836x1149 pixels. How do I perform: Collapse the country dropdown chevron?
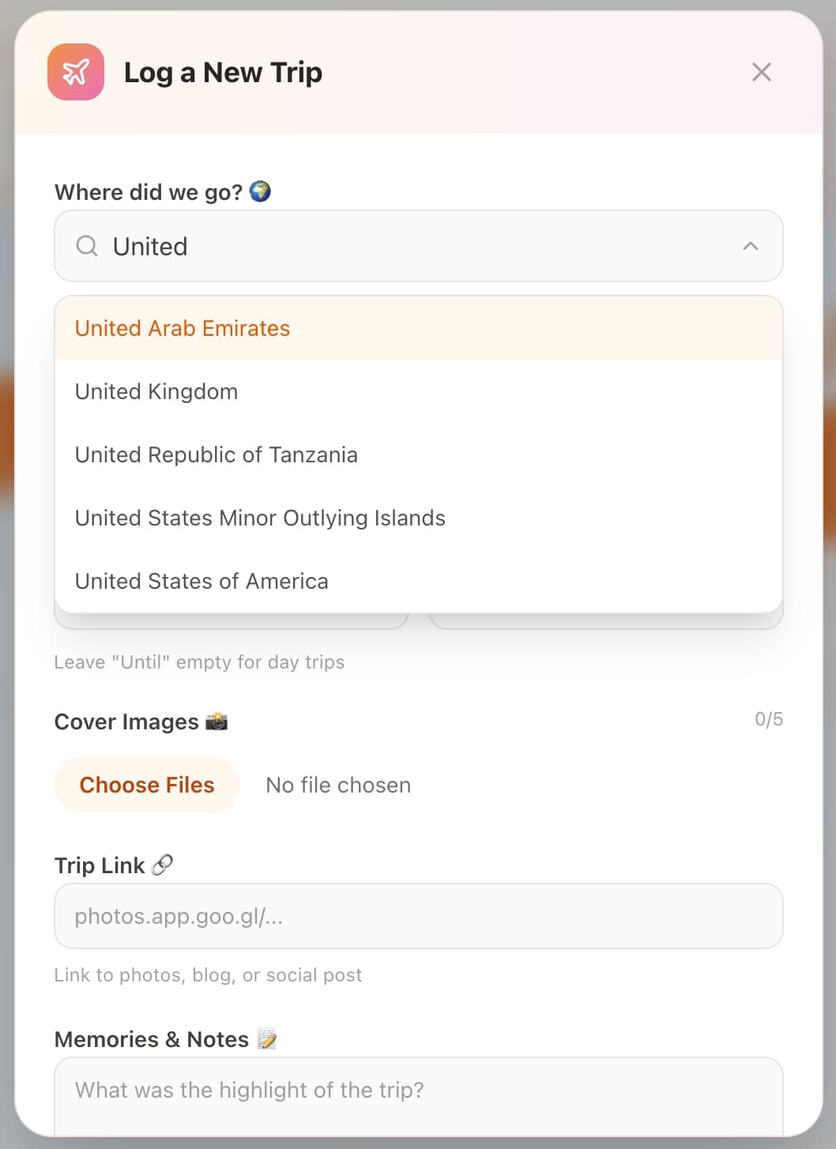tap(750, 247)
